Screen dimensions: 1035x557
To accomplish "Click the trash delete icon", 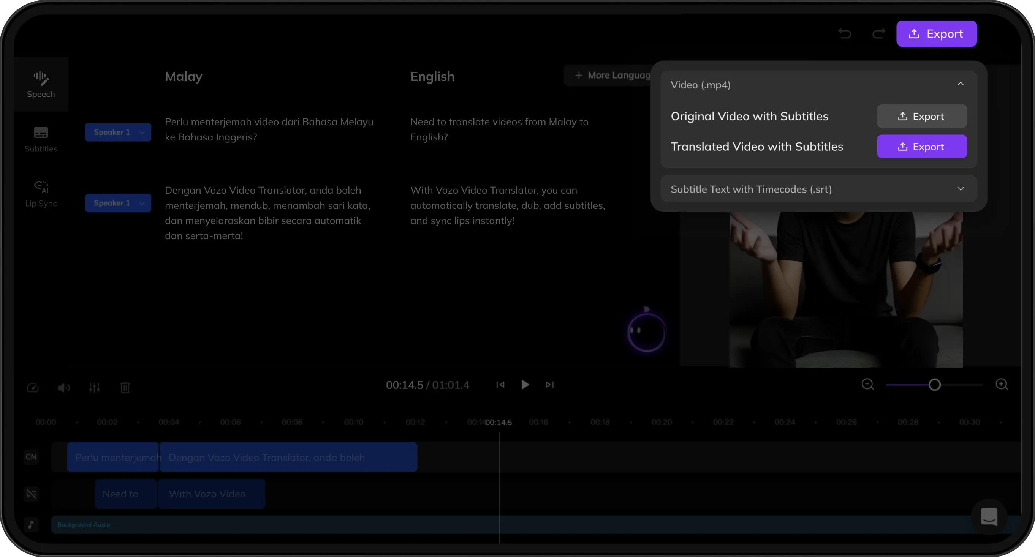I will (x=125, y=388).
